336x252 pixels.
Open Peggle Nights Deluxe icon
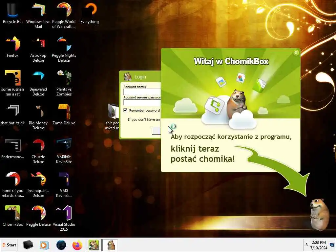pyautogui.click(x=64, y=49)
